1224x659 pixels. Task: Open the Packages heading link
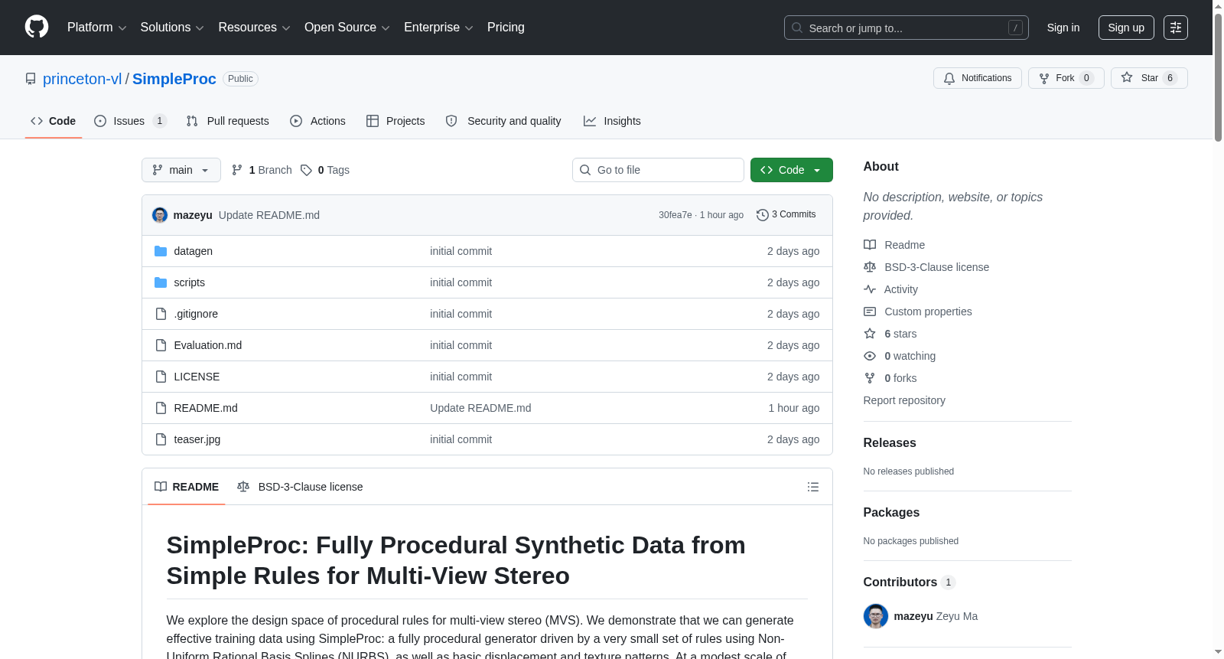point(891,512)
